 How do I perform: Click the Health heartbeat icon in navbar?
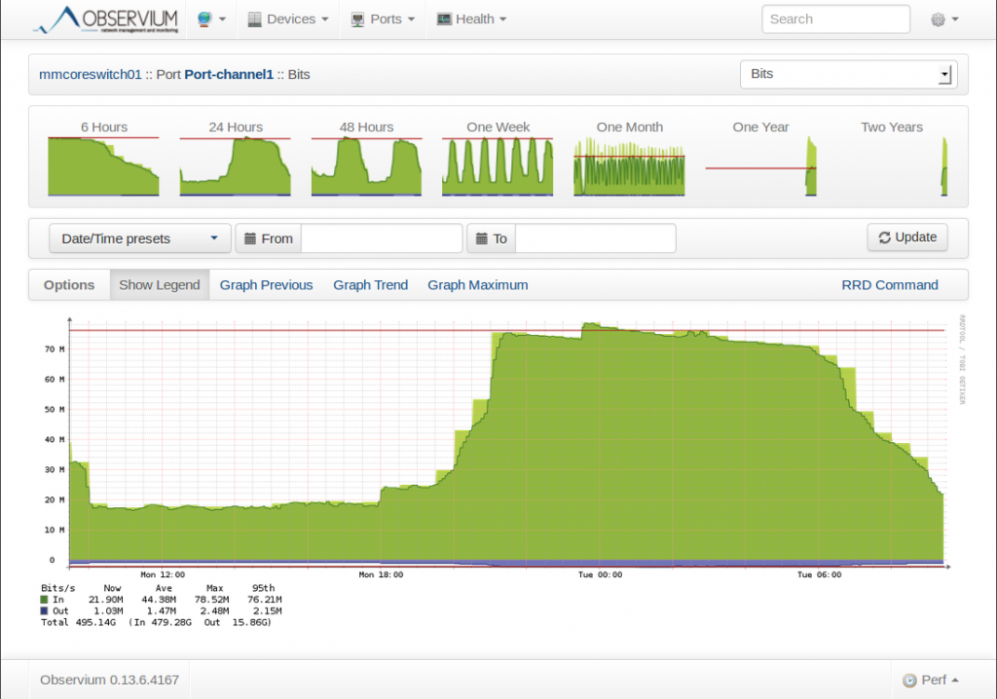point(446,18)
